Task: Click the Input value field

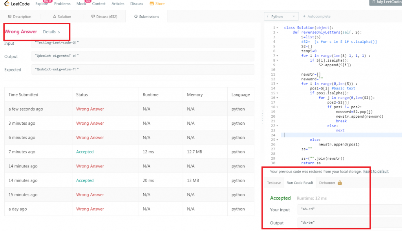Action: (x=143, y=43)
